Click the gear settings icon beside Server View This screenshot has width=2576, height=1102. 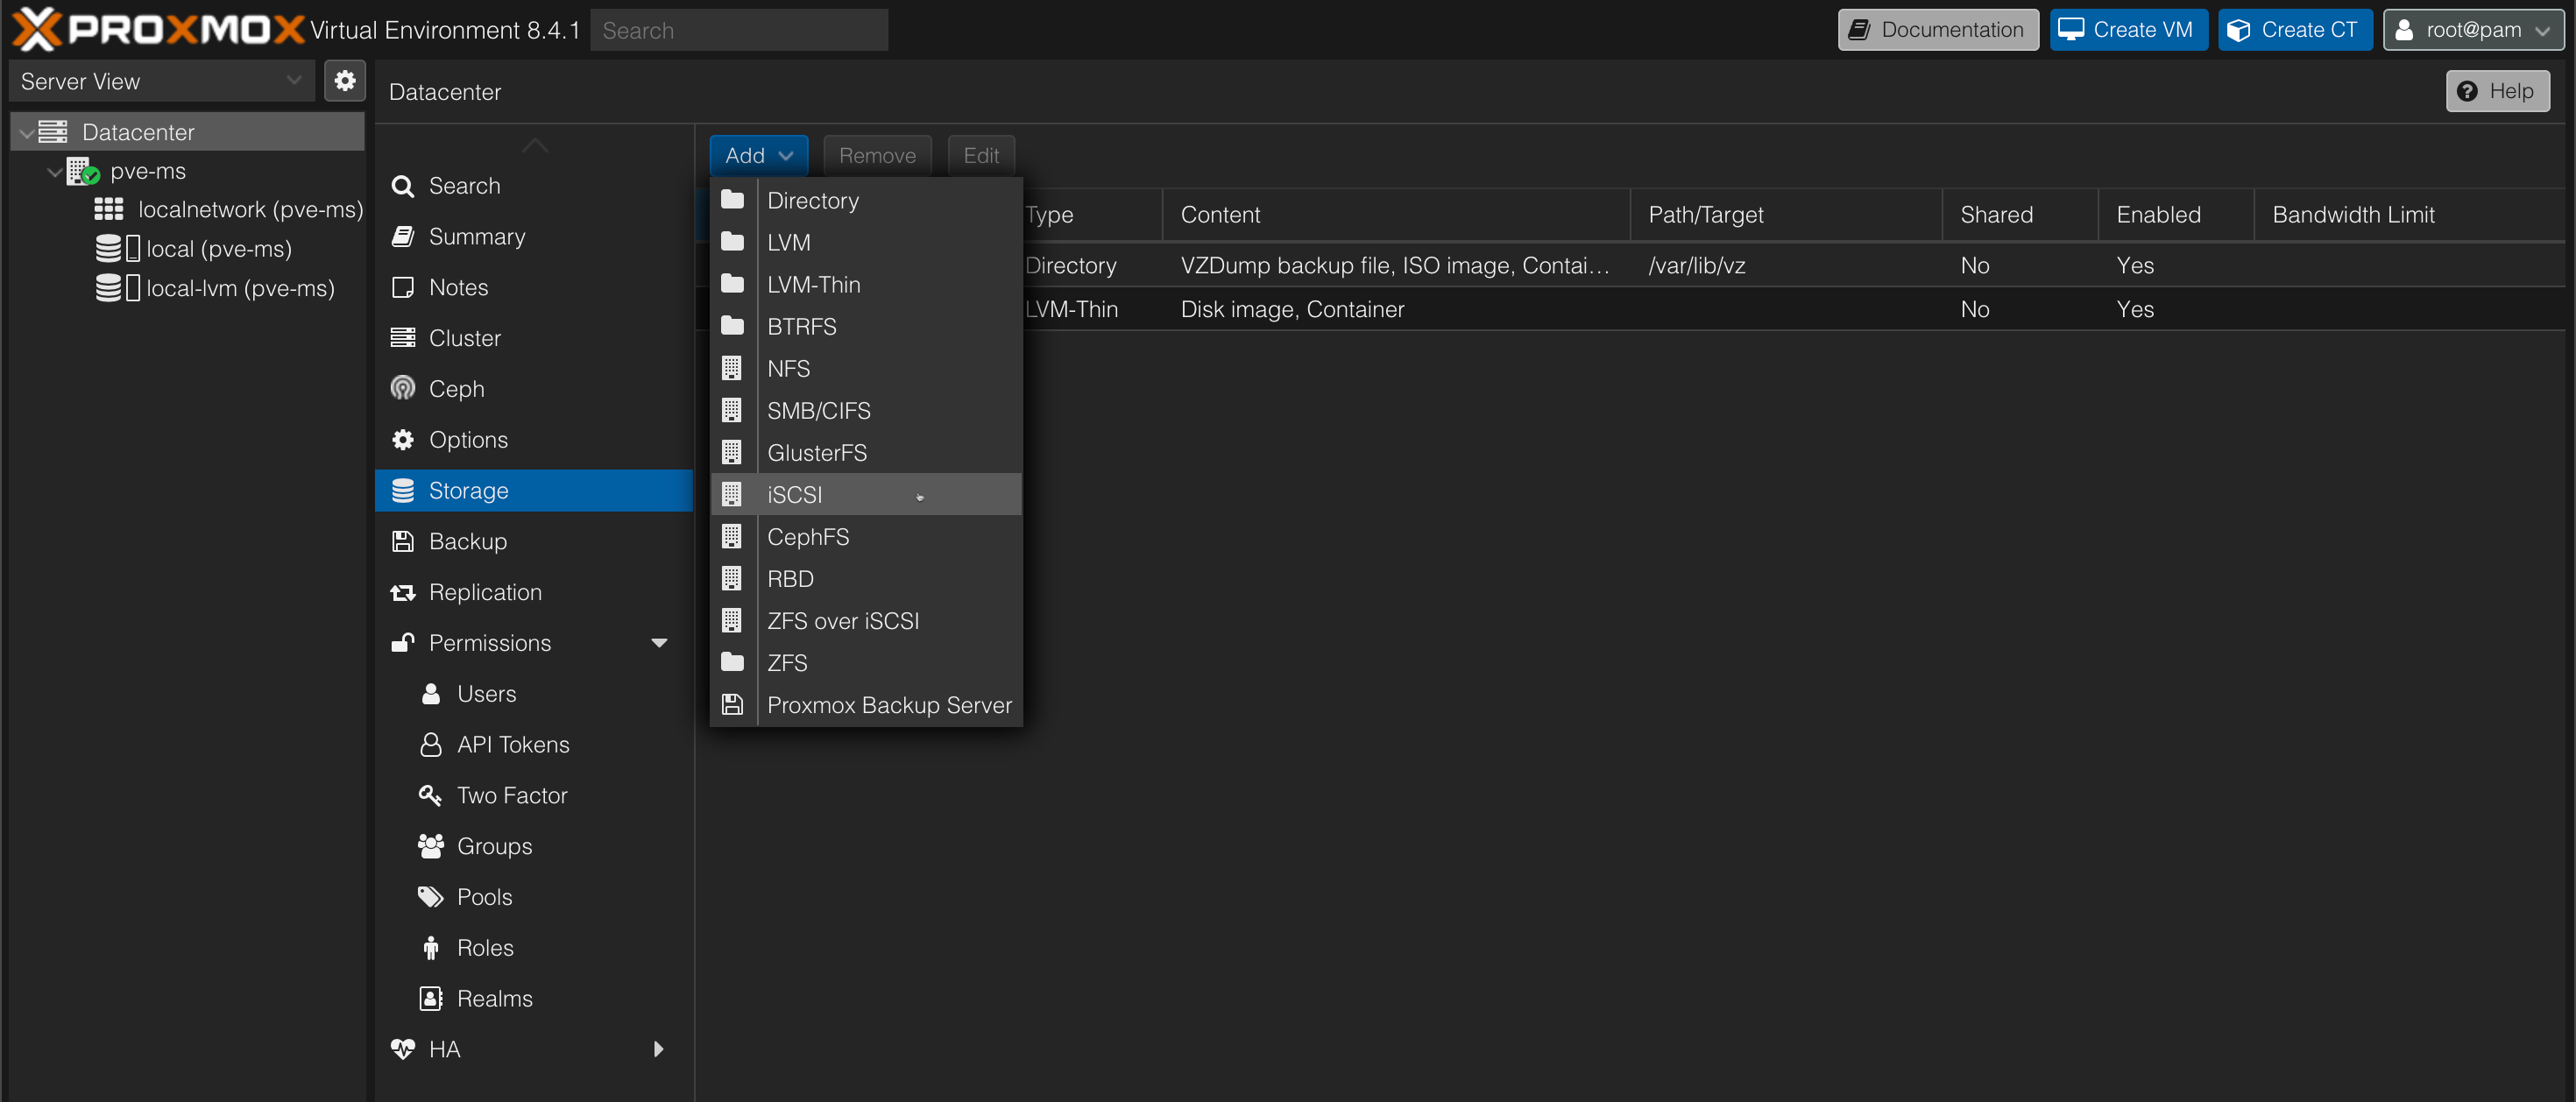click(x=345, y=81)
